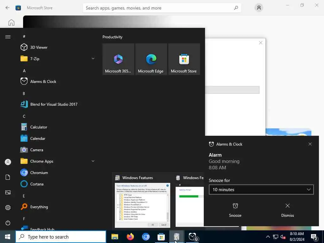Open the Calendar app
Screen dimensions: 324x243
pos(58,139)
